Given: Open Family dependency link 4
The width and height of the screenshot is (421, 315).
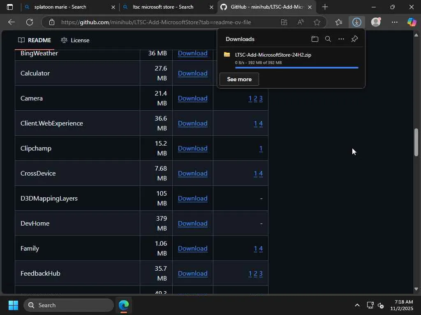Looking at the screenshot, I should point(261,249).
